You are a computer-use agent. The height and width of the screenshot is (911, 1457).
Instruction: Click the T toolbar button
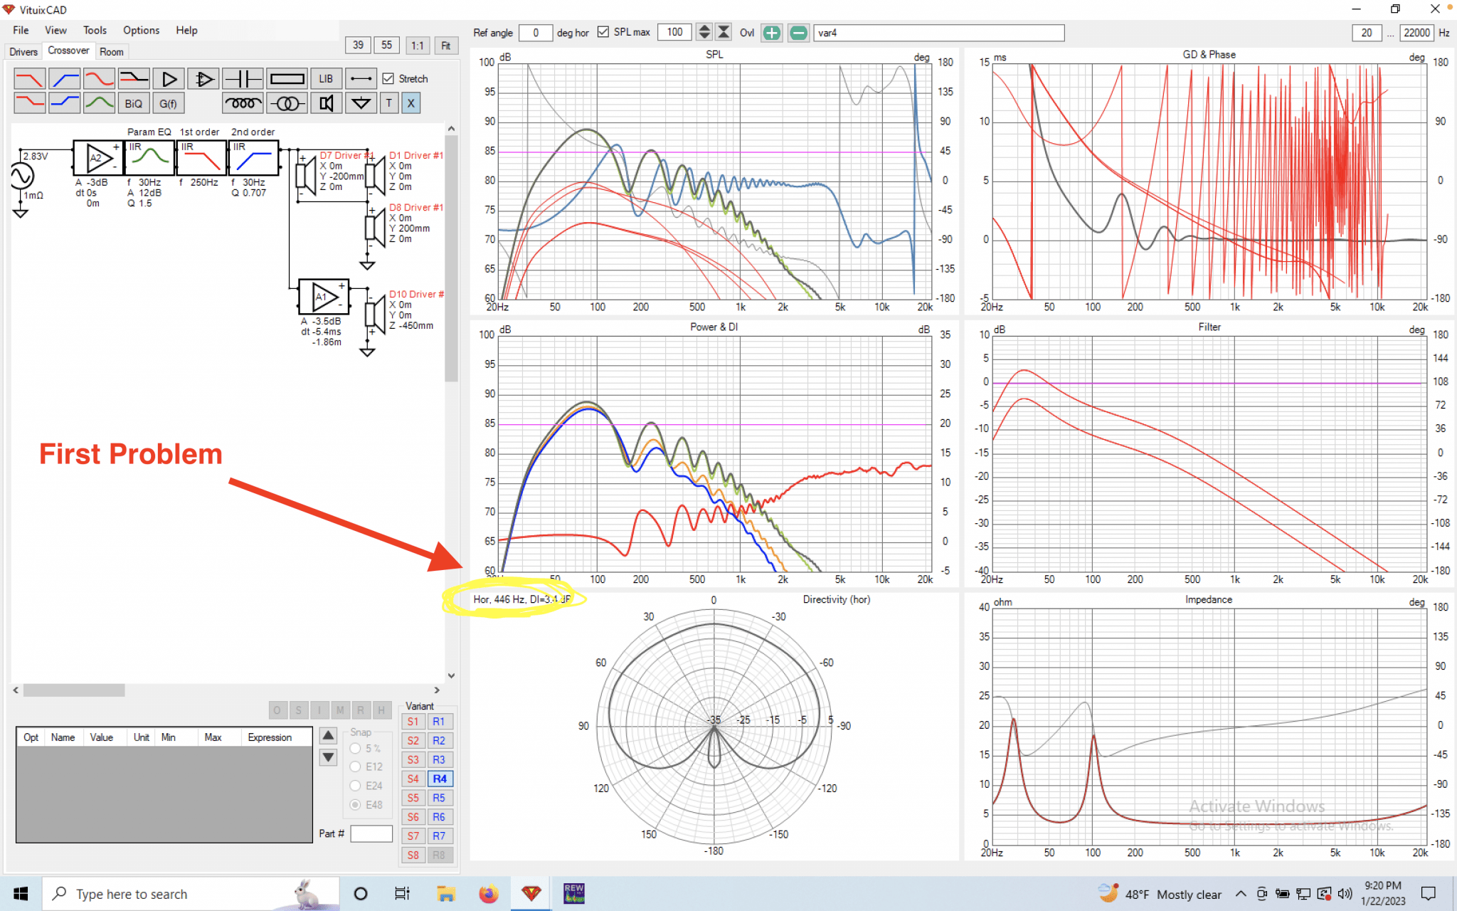click(x=388, y=103)
